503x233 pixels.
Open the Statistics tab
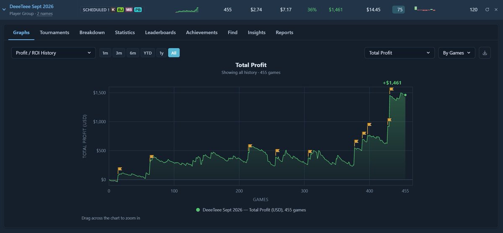pyautogui.click(x=125, y=32)
